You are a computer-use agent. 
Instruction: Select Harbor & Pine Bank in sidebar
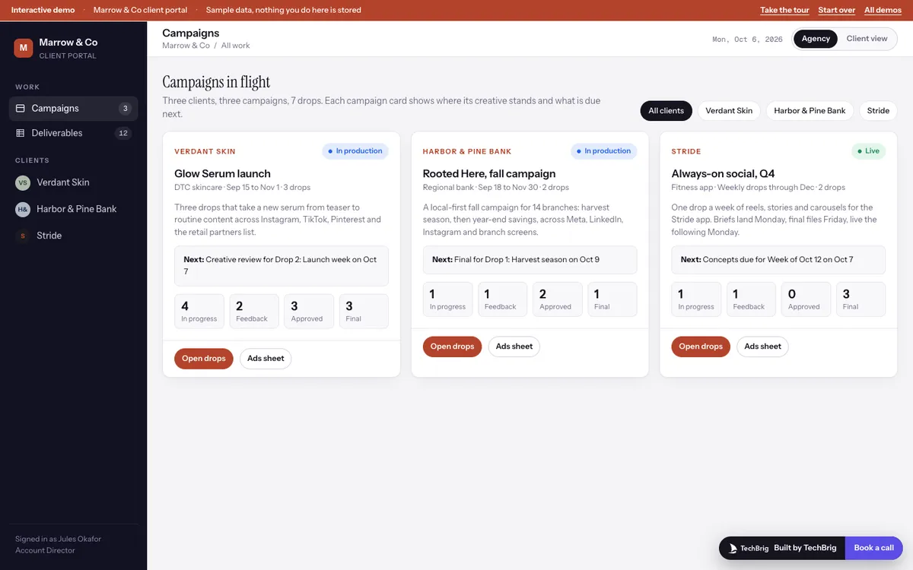(73, 210)
